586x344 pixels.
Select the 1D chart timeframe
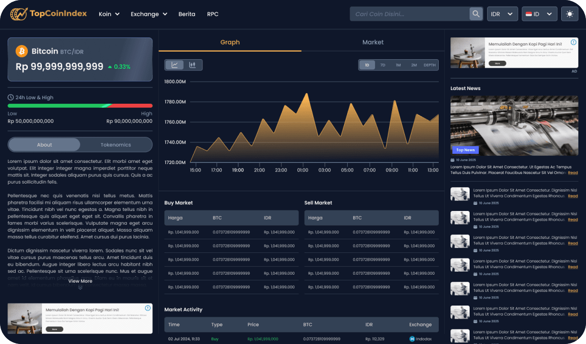pyautogui.click(x=367, y=65)
